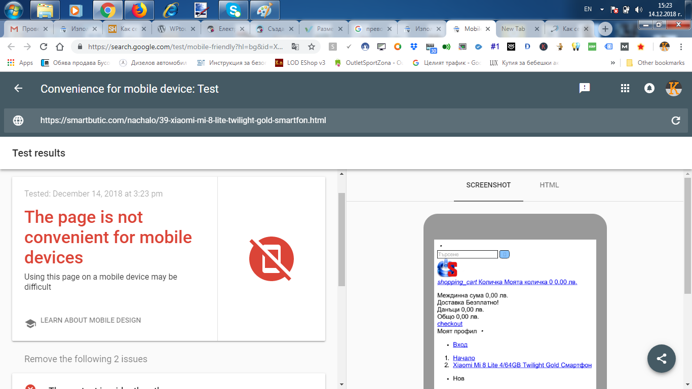Open Firefox from the Windows taskbar

(139, 10)
